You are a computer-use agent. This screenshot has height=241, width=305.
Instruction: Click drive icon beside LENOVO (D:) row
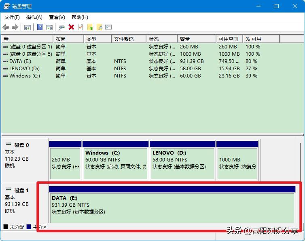click(5, 69)
